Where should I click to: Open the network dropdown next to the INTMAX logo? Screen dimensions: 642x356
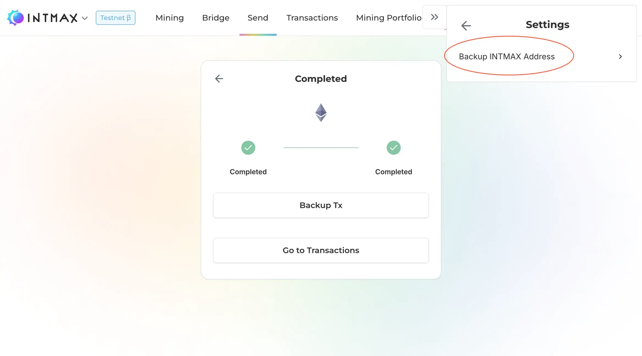tap(85, 18)
